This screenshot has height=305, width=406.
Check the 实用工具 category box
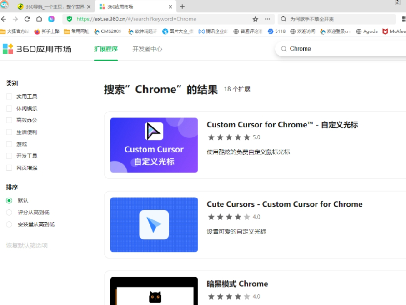(9, 97)
